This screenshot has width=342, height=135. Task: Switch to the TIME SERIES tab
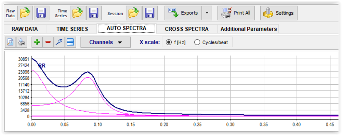[x=72, y=29]
